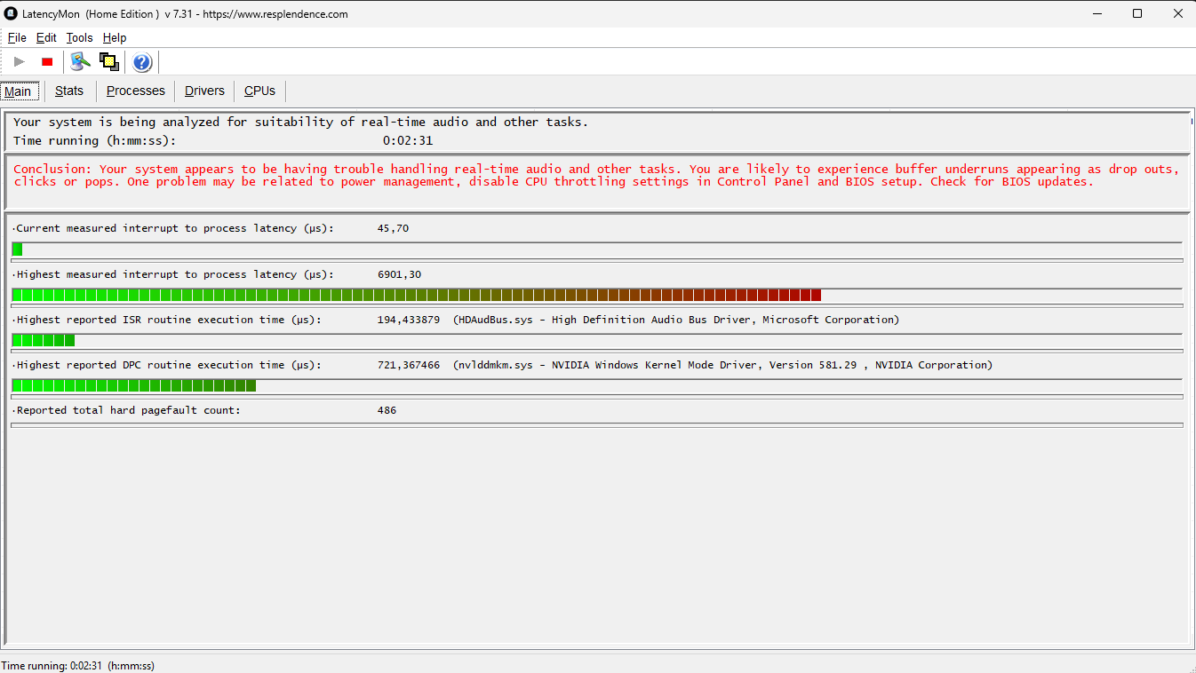Switch to the Drivers tab
Screen dimensions: 1196x673
204,91
